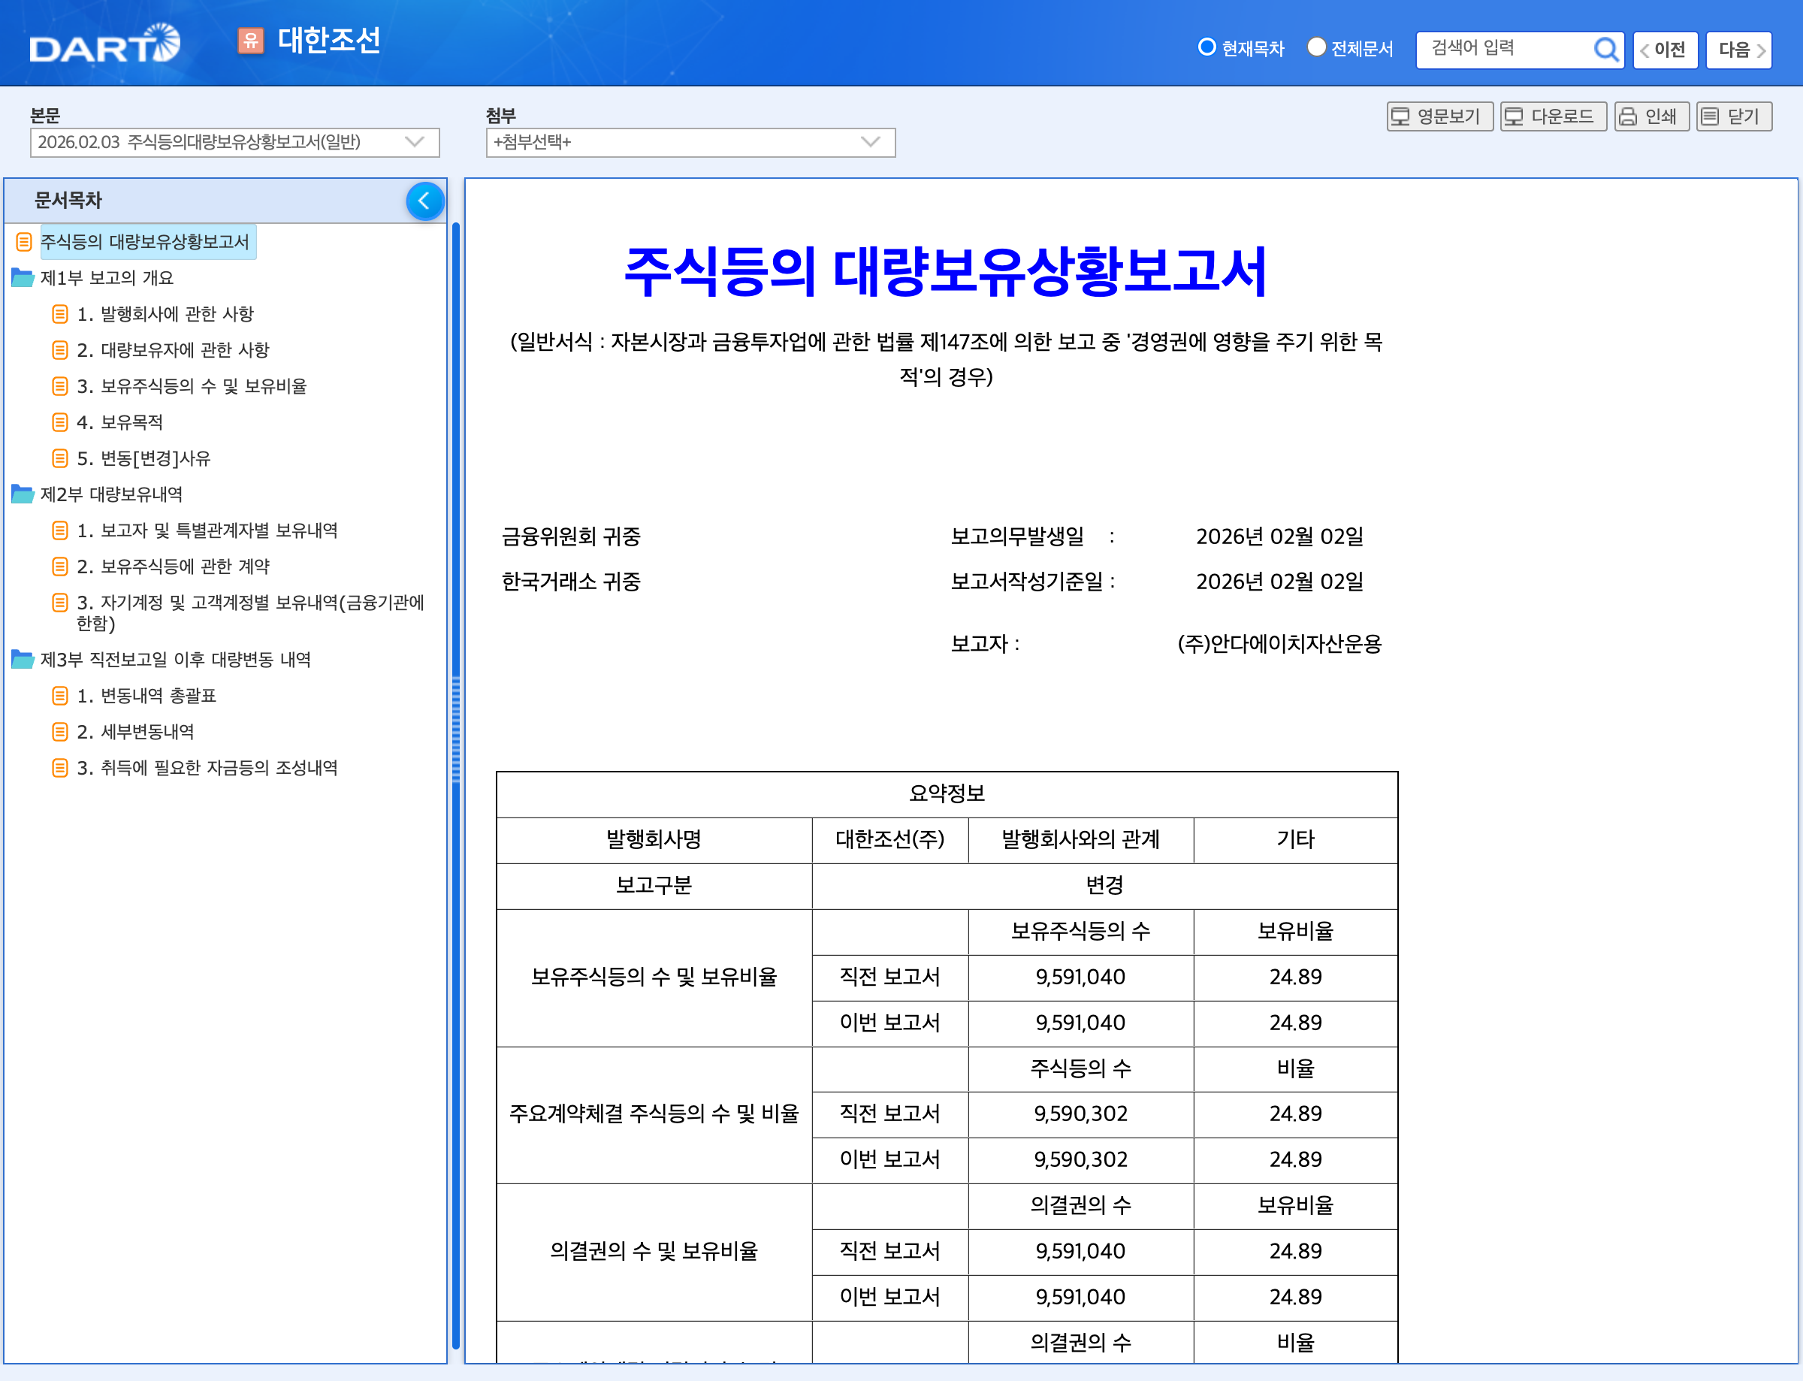Open 3. 자기계정 및 고객계정별 보유내역
The image size is (1803, 1381).
coord(251,612)
